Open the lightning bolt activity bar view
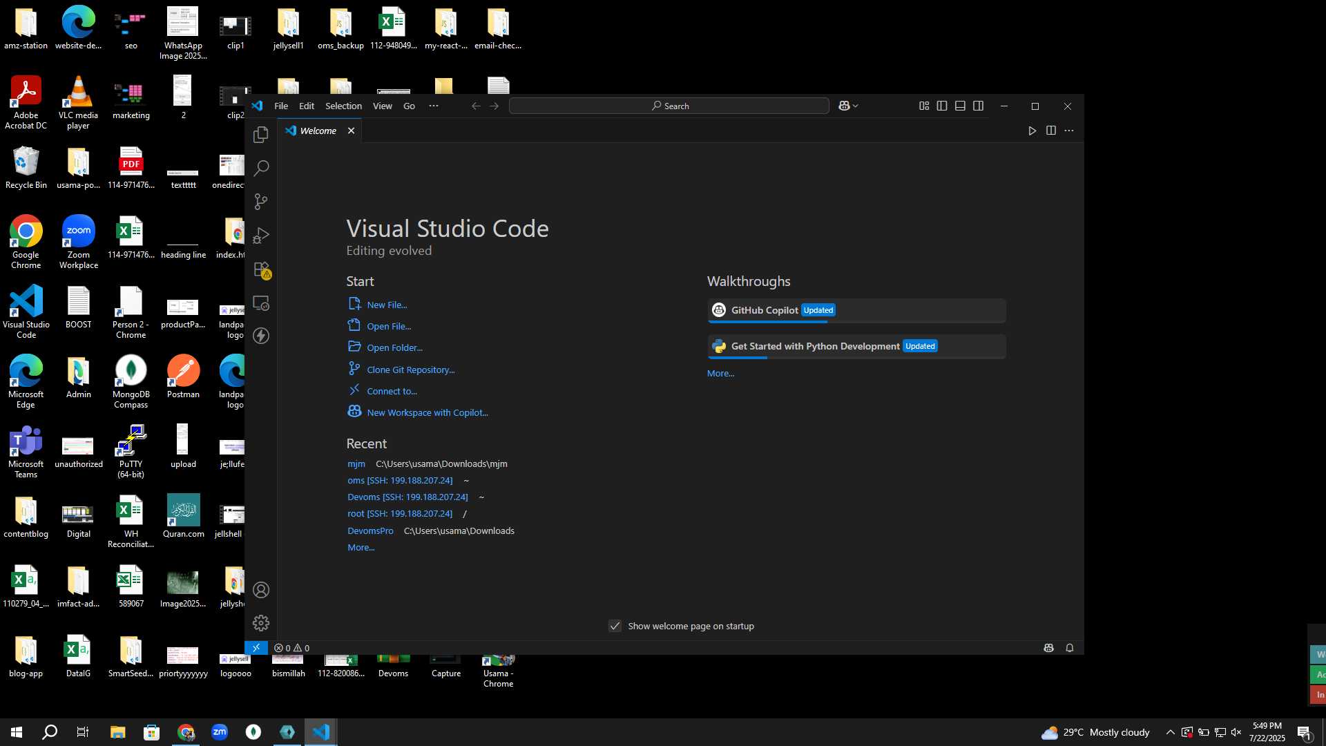The image size is (1326, 746). tap(261, 336)
